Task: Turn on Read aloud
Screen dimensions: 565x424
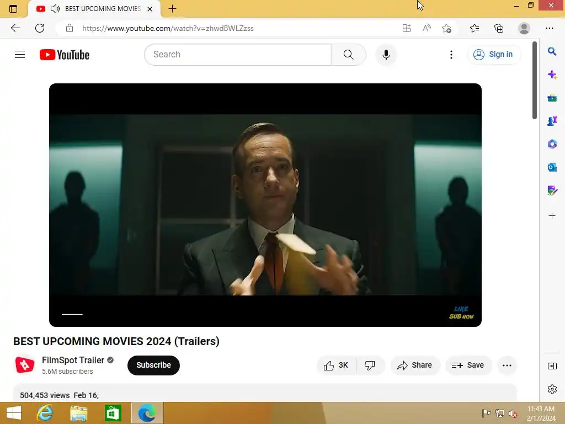Action: coord(427,28)
